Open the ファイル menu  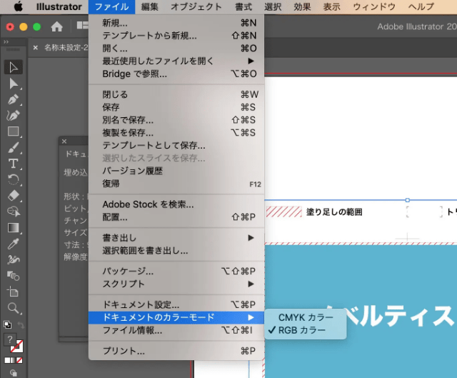(112, 6)
